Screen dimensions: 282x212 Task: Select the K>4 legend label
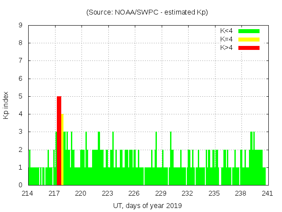click(x=227, y=48)
